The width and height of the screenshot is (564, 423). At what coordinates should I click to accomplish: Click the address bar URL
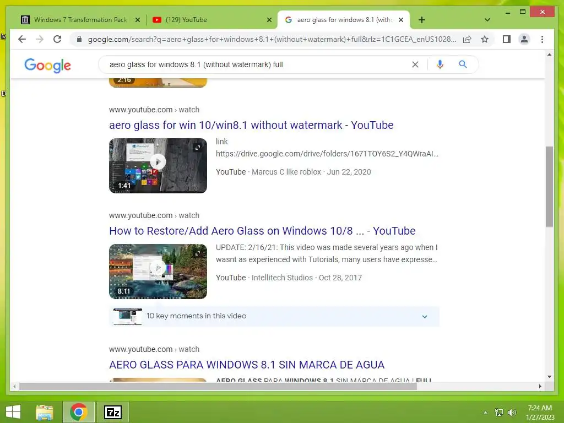pyautogui.click(x=272, y=39)
